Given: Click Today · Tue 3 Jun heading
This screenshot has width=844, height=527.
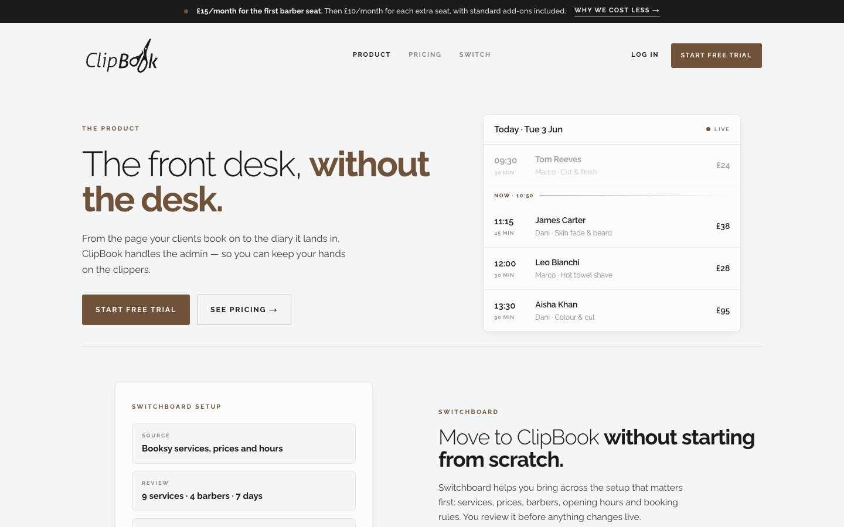Looking at the screenshot, I should click(x=528, y=129).
